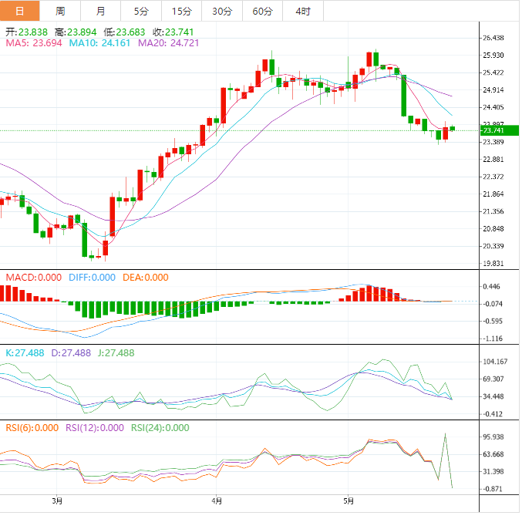Click the 95.938 RSI axis label
Image resolution: width=522 pixels, height=519 pixels.
pyautogui.click(x=493, y=436)
